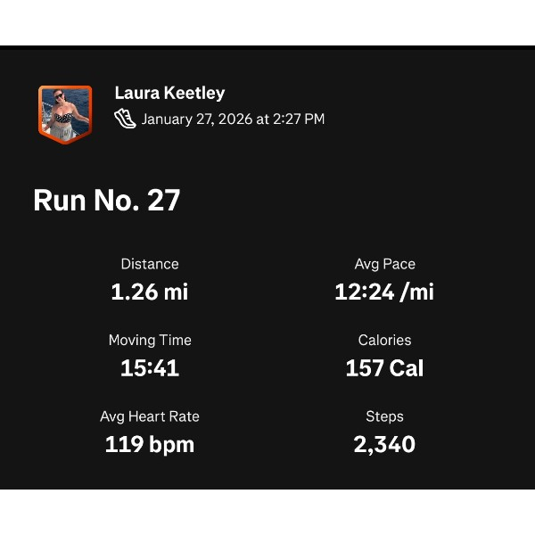Click the Distance label
The width and height of the screenshot is (535, 535).
(x=150, y=264)
